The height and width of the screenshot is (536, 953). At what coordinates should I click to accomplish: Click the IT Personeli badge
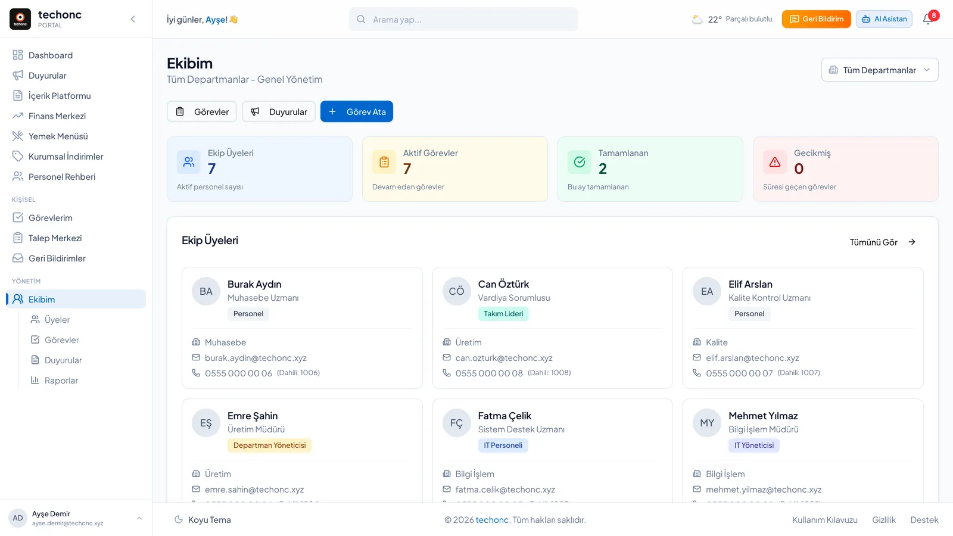click(x=503, y=445)
